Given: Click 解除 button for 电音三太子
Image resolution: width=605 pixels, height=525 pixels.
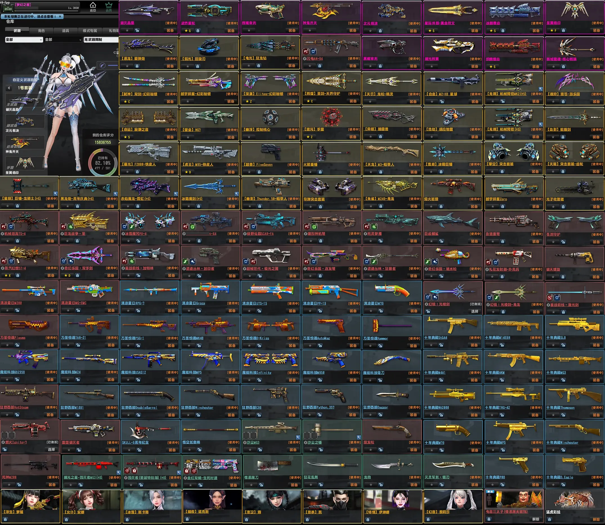Looking at the screenshot, I should click(x=535, y=519).
